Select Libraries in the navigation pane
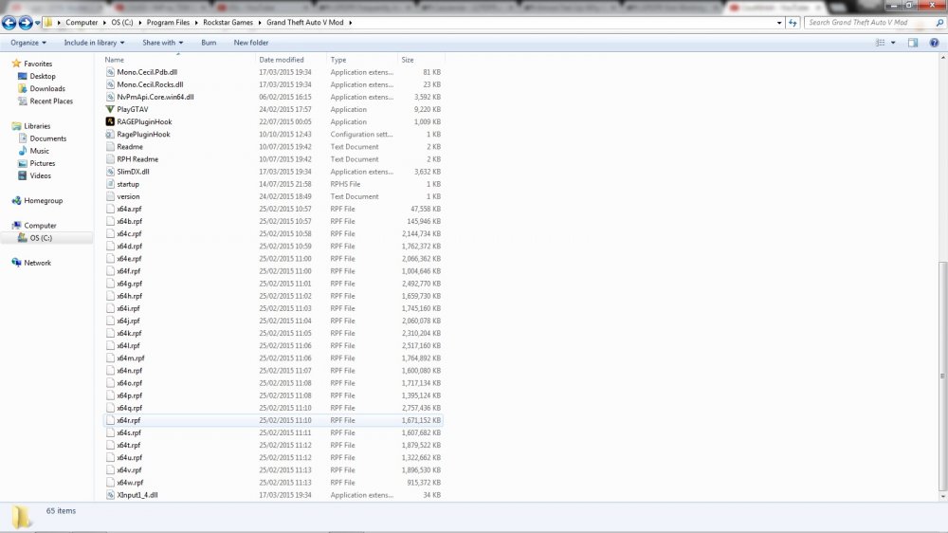 pos(37,126)
